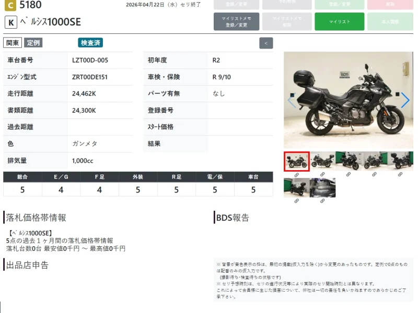Select the front-left angle fourth thumbnail
The image size is (418, 313).
tap(374, 161)
